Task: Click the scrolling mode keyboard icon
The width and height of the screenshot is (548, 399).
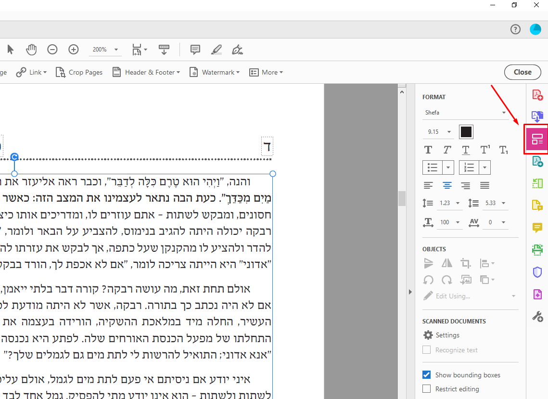Action: (x=164, y=50)
